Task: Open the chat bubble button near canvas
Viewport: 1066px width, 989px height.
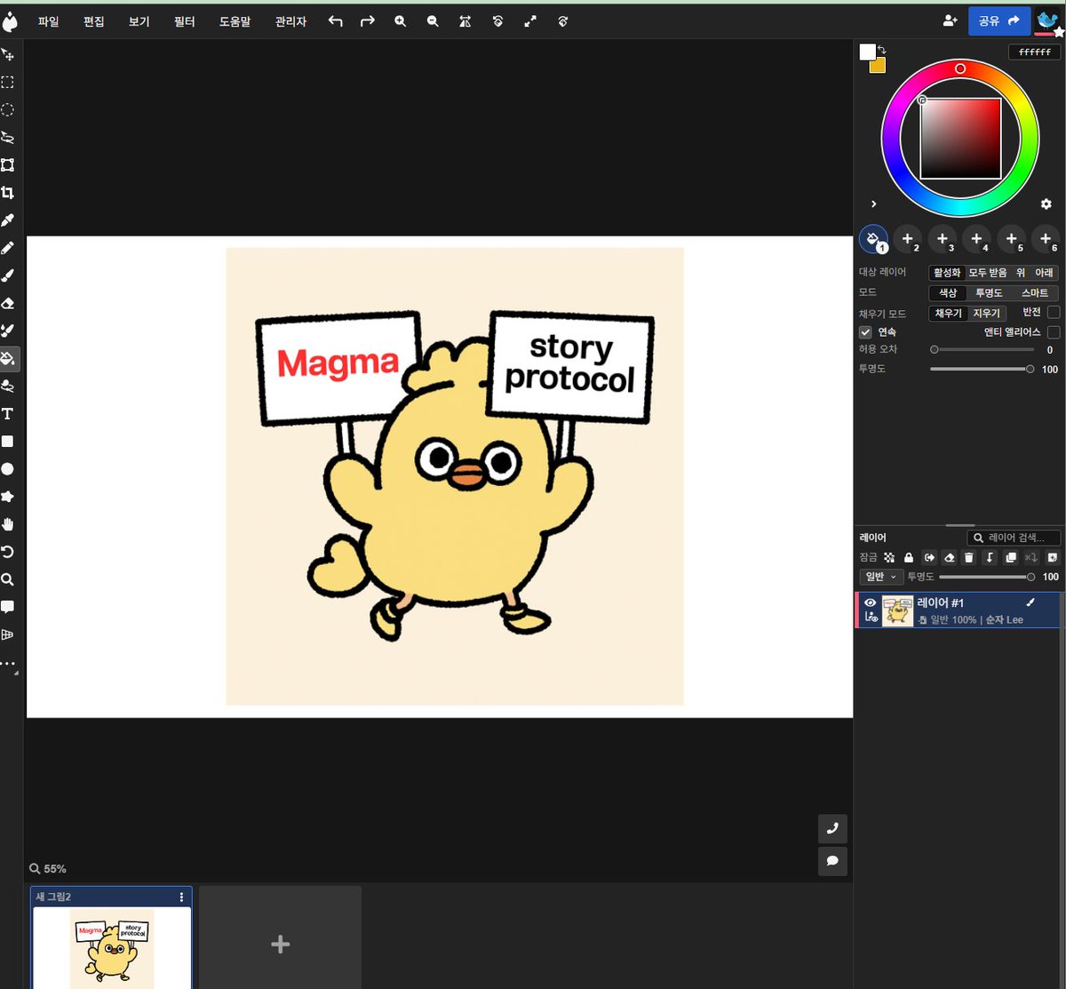Action: [x=832, y=861]
